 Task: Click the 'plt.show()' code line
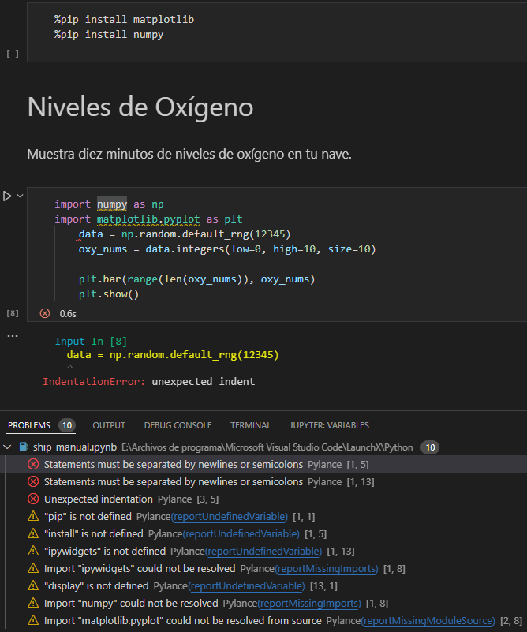pos(109,294)
